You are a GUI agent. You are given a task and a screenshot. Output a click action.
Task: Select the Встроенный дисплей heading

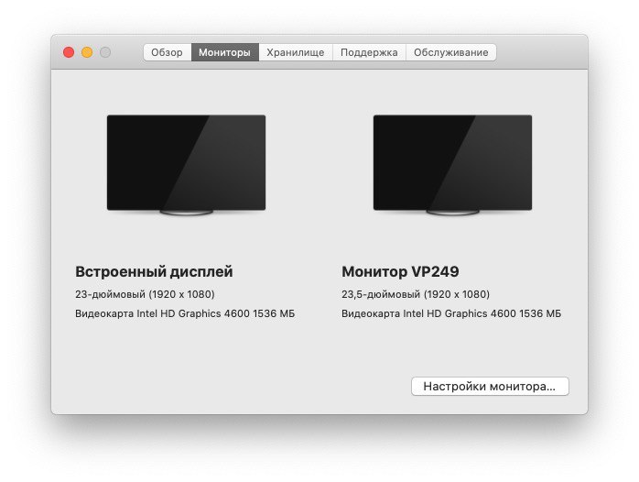154,271
